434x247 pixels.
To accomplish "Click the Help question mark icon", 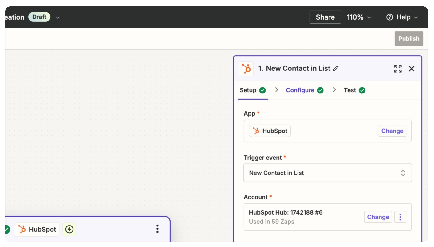I will pyautogui.click(x=390, y=17).
